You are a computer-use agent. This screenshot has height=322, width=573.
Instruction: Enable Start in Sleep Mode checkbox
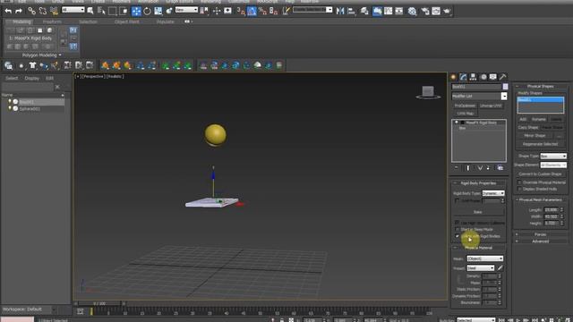[x=457, y=229]
